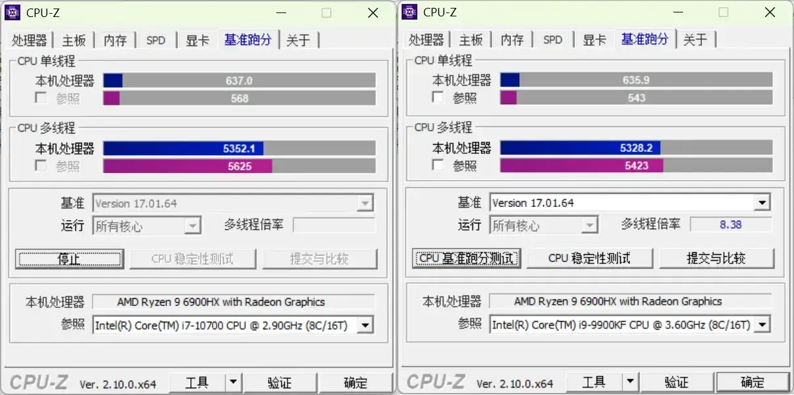Minimize left CPU-Z window
This screenshot has width=794, height=395.
coord(281,12)
